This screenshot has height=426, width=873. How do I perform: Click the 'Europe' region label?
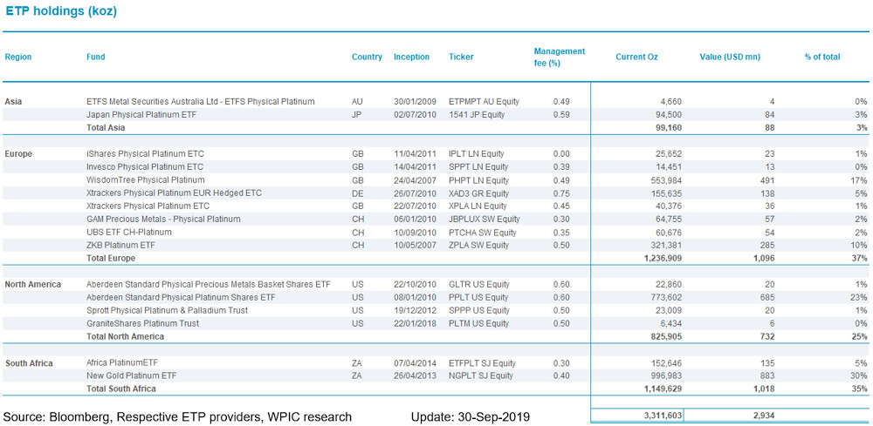pyautogui.click(x=18, y=154)
